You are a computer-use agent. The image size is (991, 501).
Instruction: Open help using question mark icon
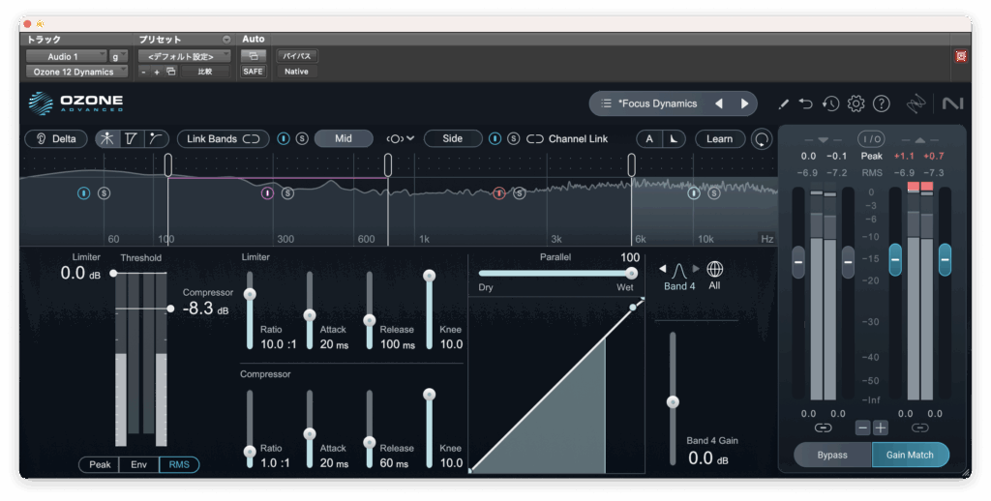[881, 103]
